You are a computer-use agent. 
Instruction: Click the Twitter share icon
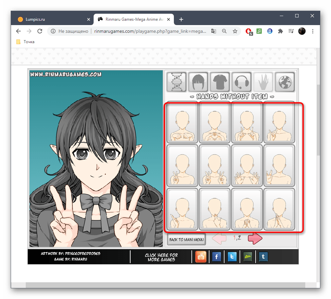point(232,257)
